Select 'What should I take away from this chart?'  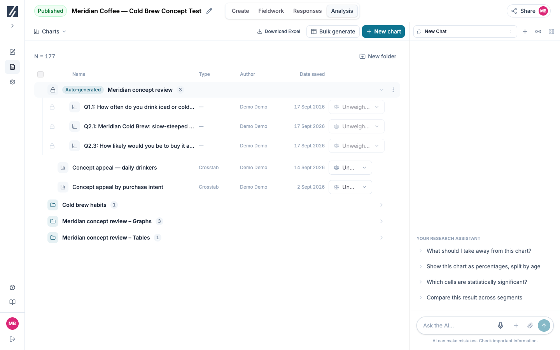click(479, 251)
